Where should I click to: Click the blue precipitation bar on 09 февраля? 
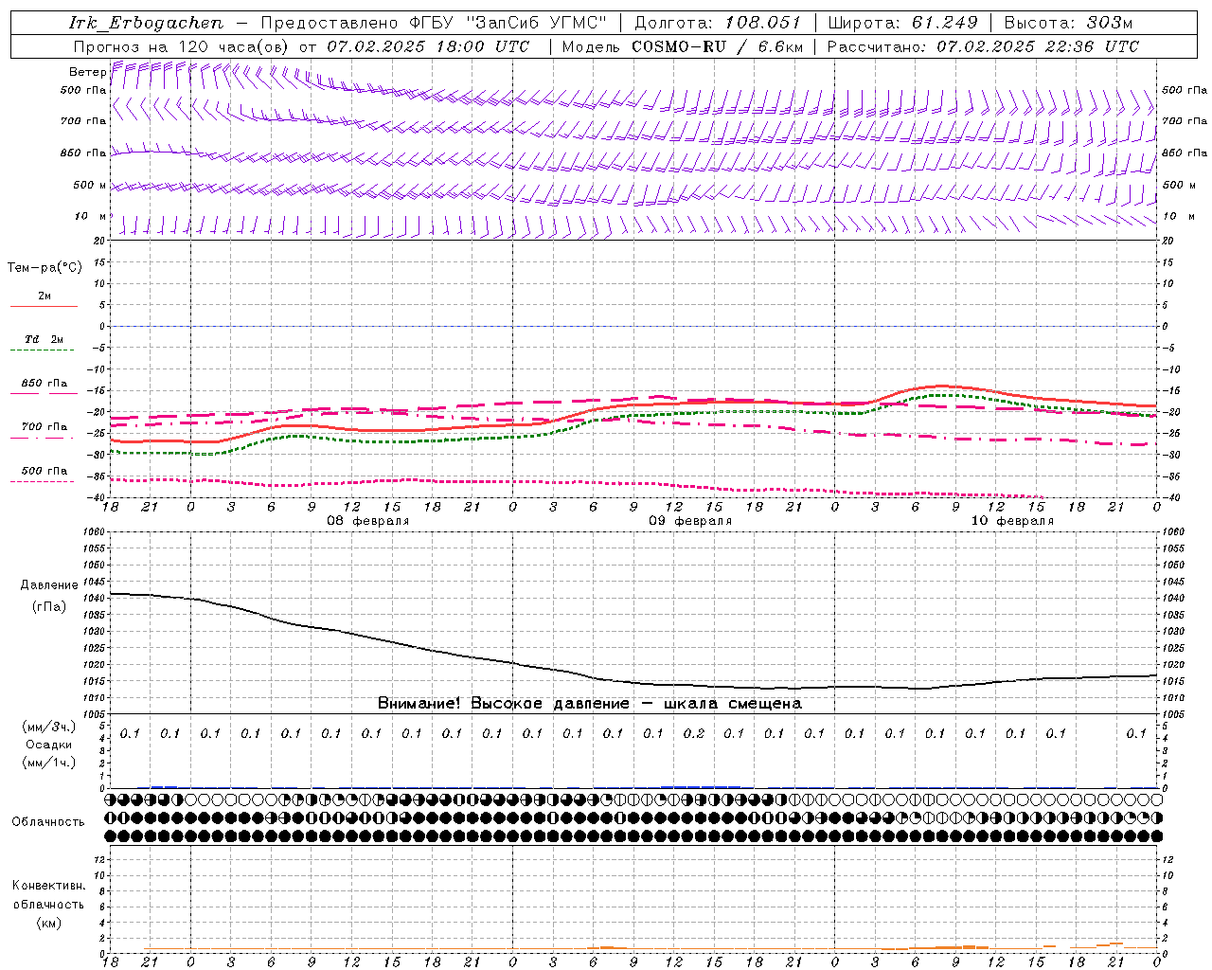coord(701,786)
